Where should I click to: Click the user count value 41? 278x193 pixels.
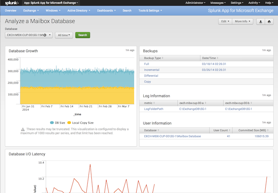[228, 136]
